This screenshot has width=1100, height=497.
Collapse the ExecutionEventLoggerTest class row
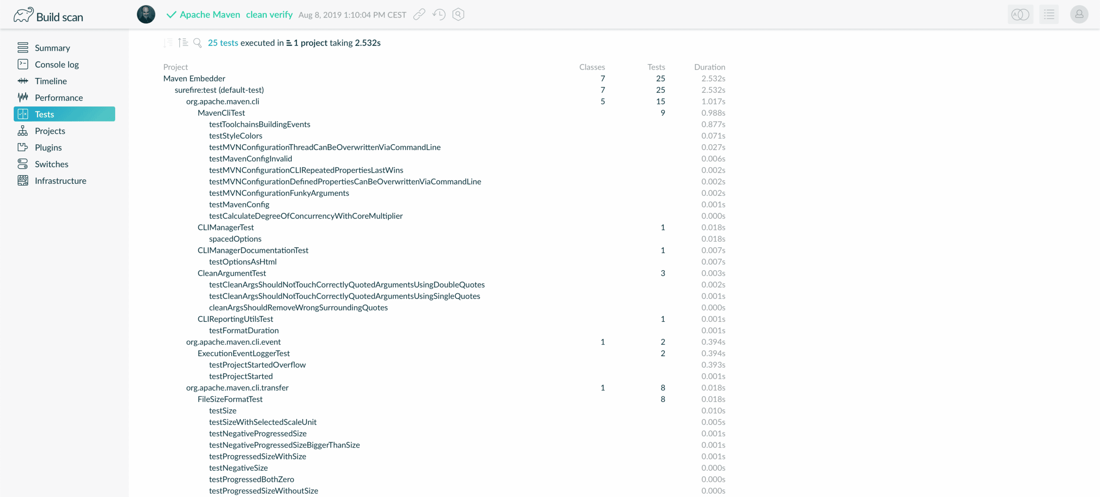click(x=244, y=354)
